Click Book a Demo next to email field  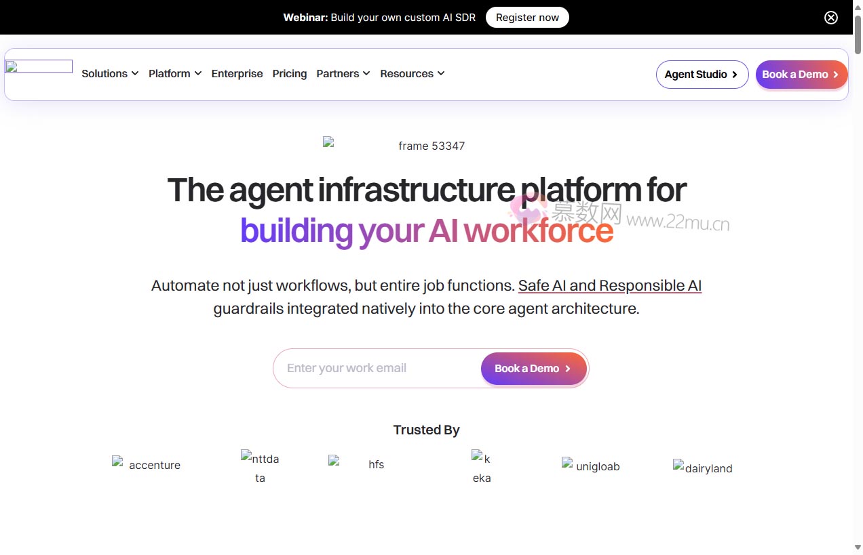[533, 368]
